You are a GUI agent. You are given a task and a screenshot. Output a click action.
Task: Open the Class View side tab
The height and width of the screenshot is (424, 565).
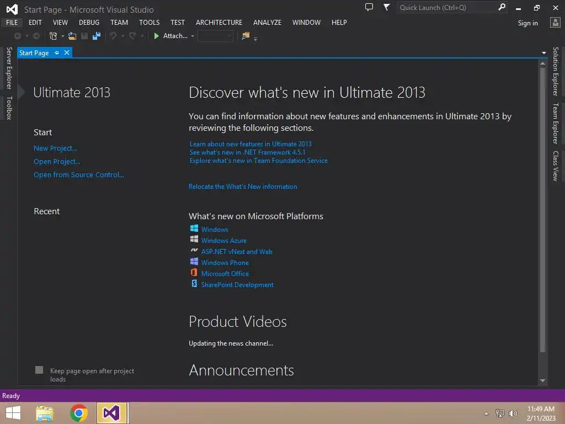click(556, 166)
